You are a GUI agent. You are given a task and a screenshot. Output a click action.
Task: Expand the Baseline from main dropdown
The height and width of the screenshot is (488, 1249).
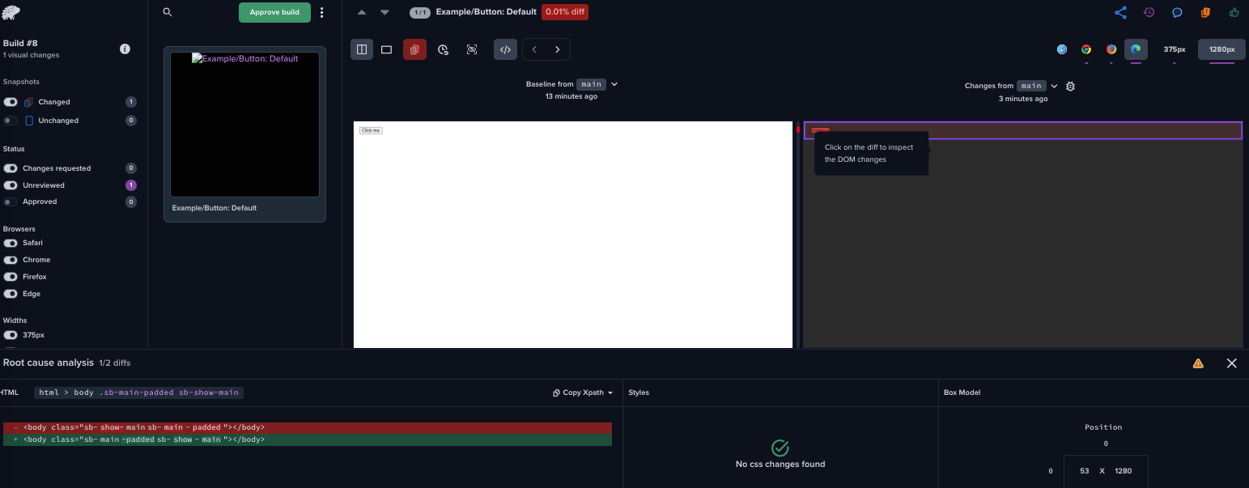[x=614, y=84]
